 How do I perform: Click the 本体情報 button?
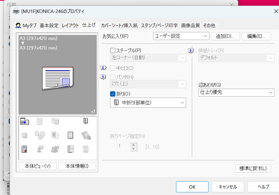coord(77,166)
